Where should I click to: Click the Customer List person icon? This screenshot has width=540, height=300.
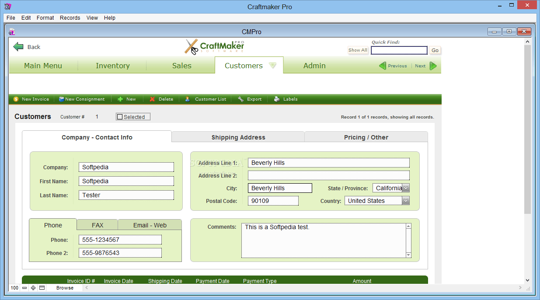188,99
